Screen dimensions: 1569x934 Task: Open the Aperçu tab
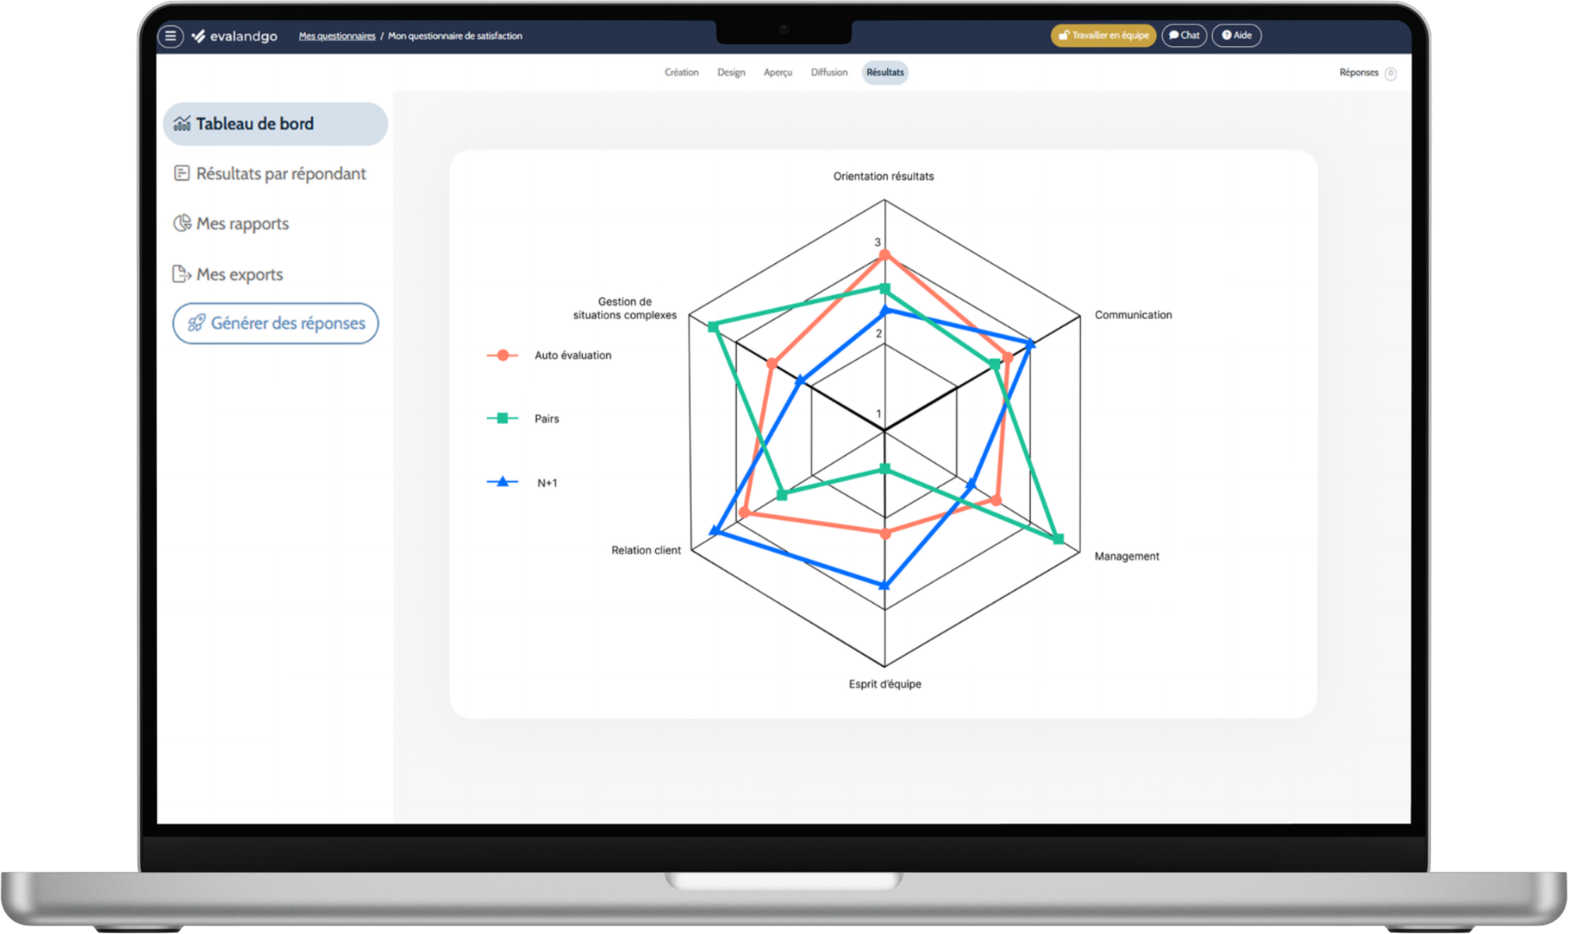(x=778, y=72)
